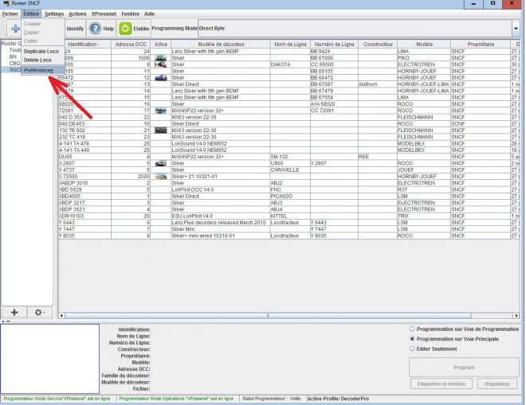This screenshot has width=526, height=405.
Task: Select the roster row 040 D 353
Action: [x=289, y=117]
